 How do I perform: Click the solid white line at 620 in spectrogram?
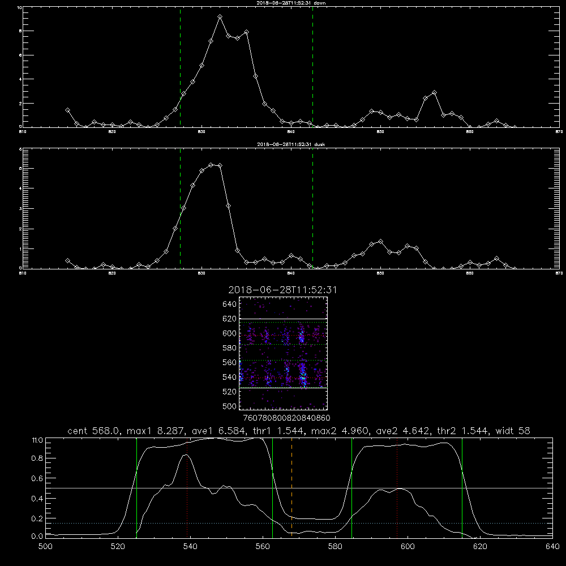point(284,319)
